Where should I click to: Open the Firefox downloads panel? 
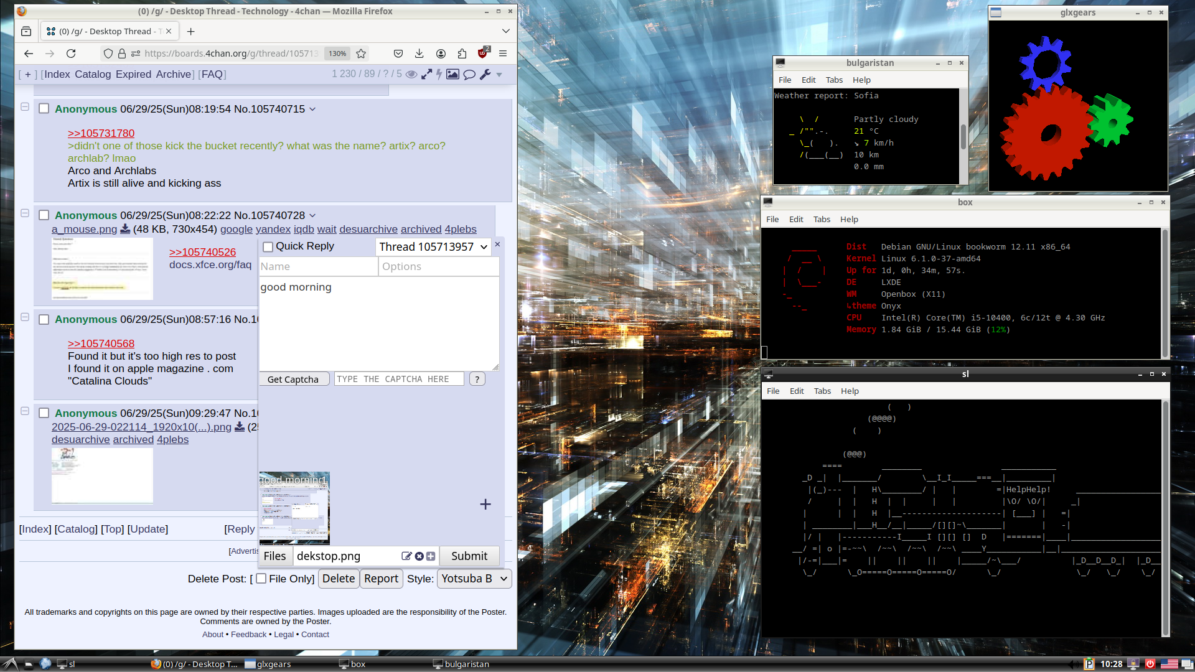[x=419, y=54]
